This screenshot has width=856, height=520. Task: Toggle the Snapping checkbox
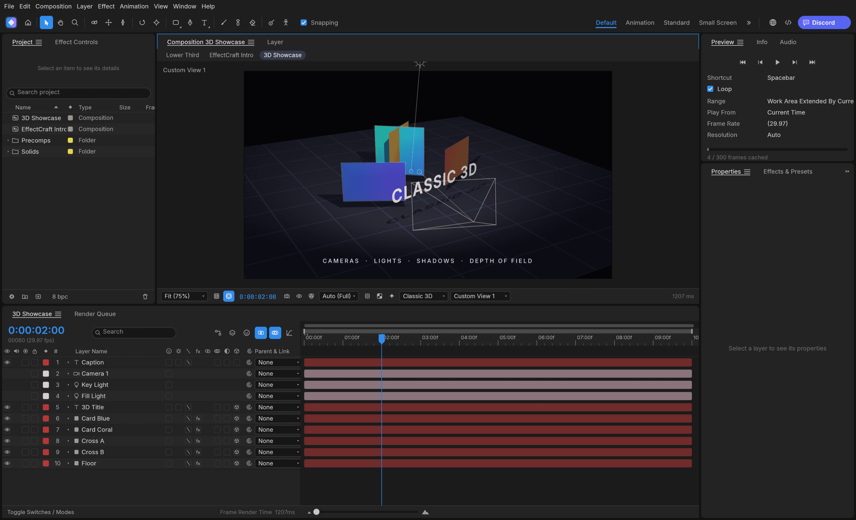(x=304, y=22)
